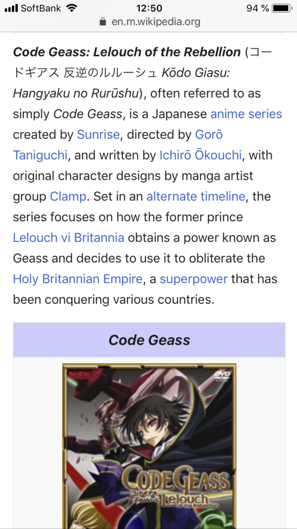Tap the 12:50 clock in status bar
297x529 pixels.
[x=149, y=8]
